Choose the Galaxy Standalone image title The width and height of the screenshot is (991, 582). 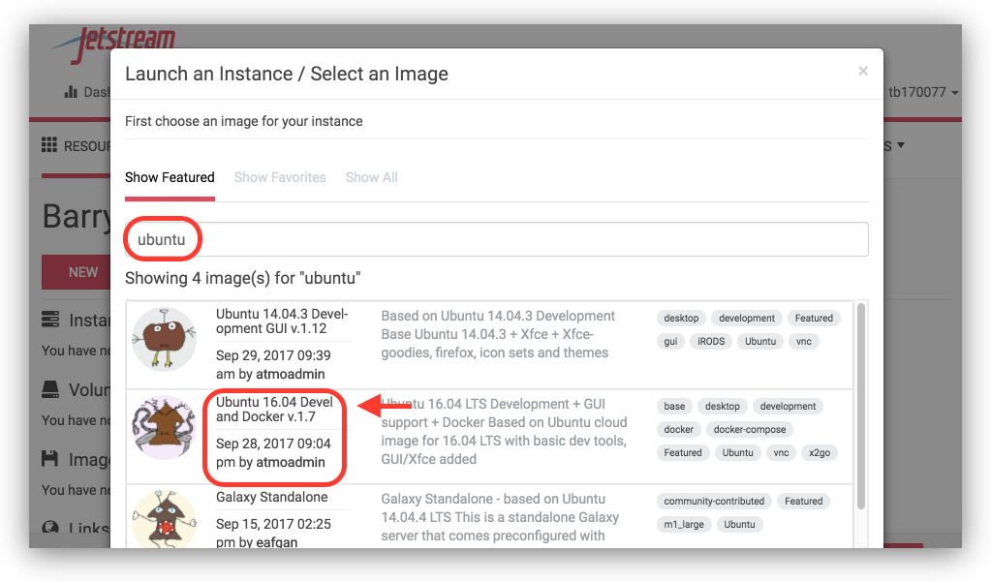tap(271, 497)
